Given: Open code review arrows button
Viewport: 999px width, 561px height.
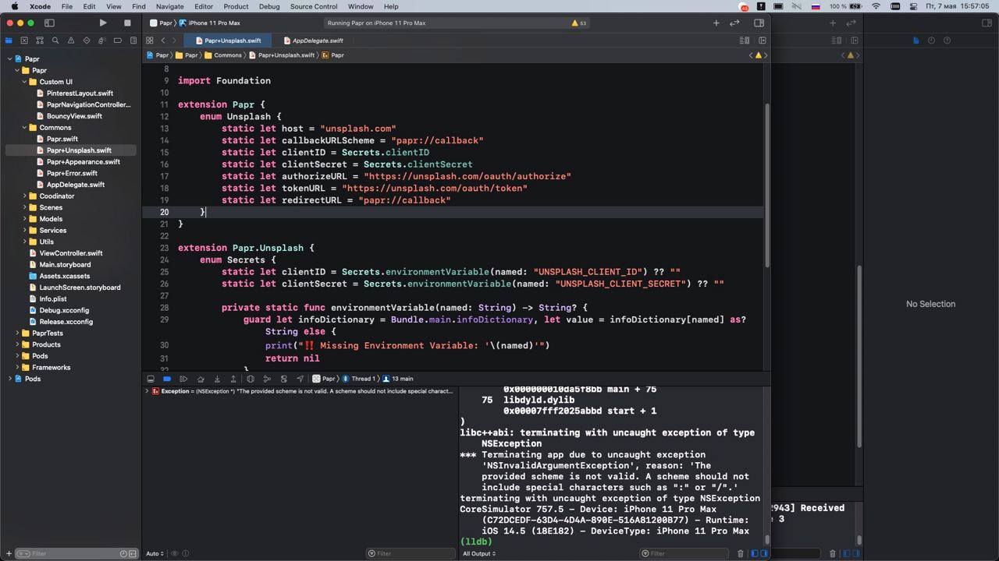Looking at the screenshot, I should (x=734, y=23).
